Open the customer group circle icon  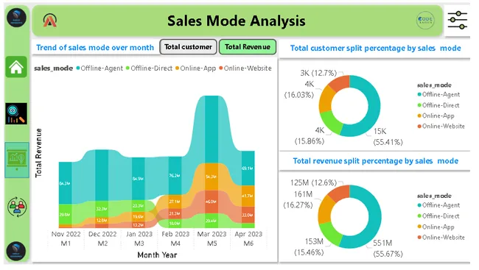[x=17, y=207]
